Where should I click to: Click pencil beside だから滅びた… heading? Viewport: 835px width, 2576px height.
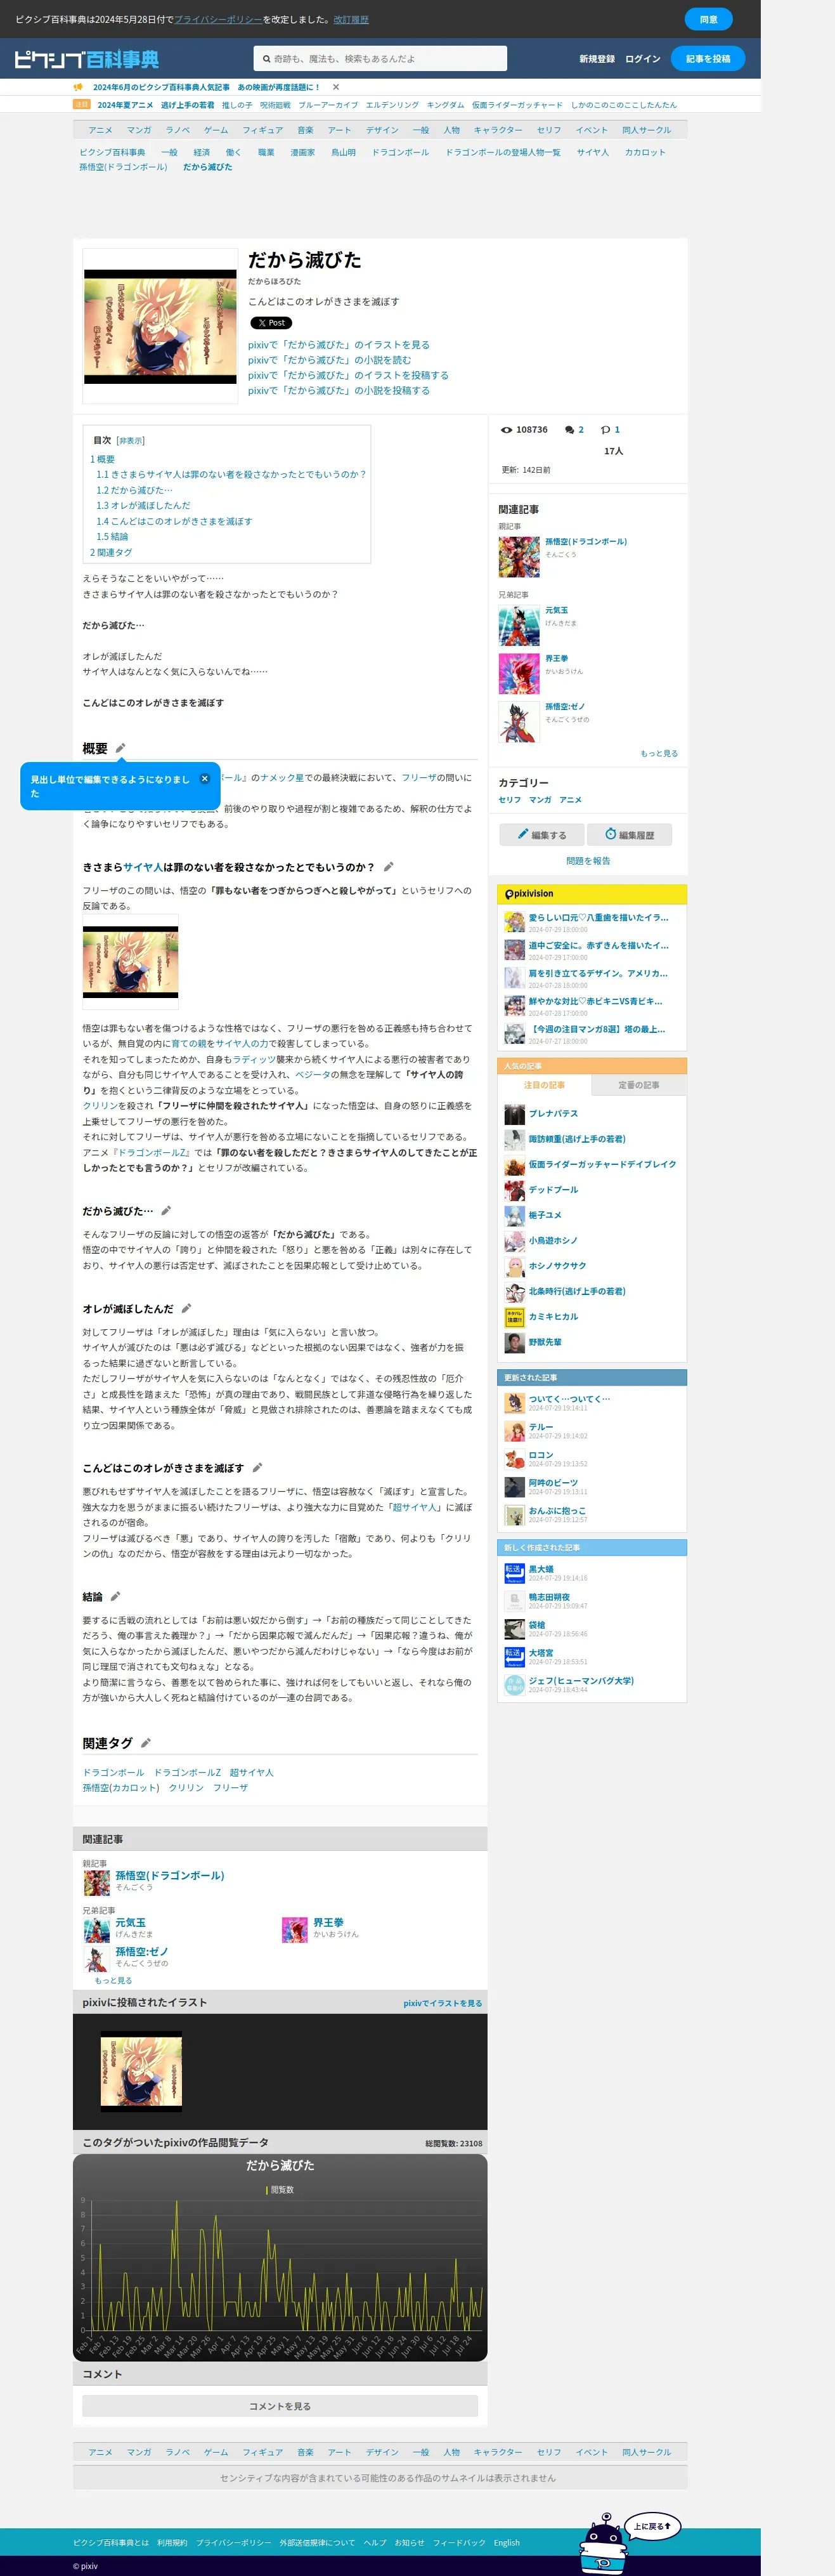pos(166,1211)
